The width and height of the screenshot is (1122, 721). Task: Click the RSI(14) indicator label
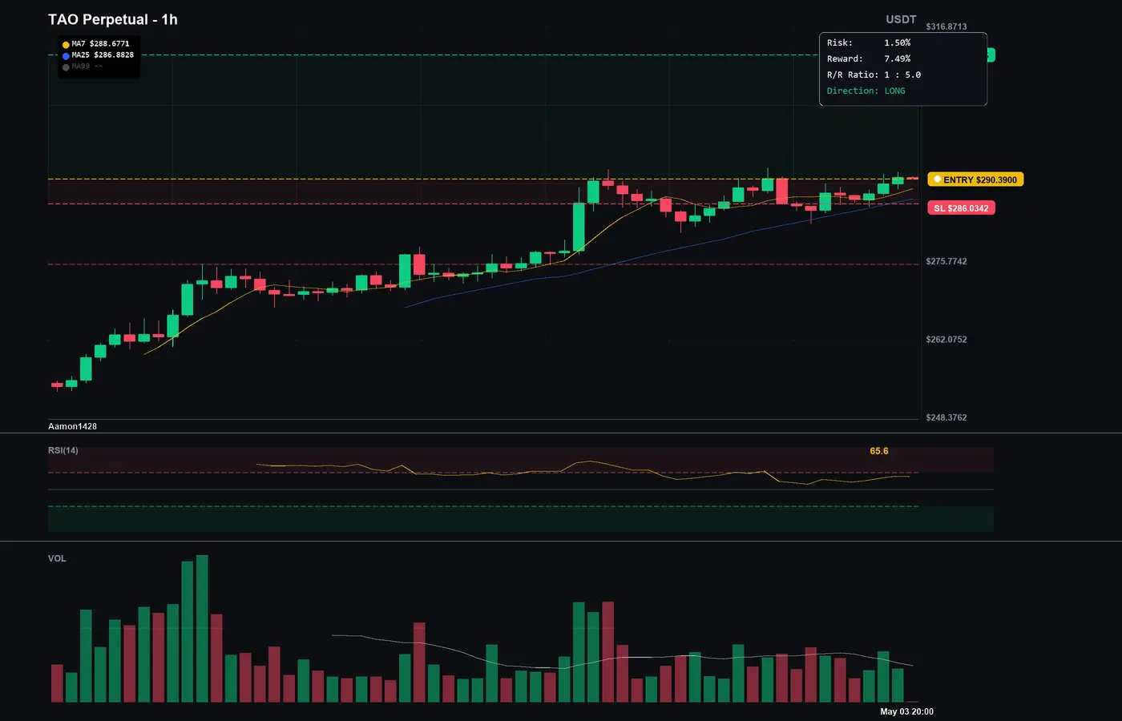click(x=63, y=450)
